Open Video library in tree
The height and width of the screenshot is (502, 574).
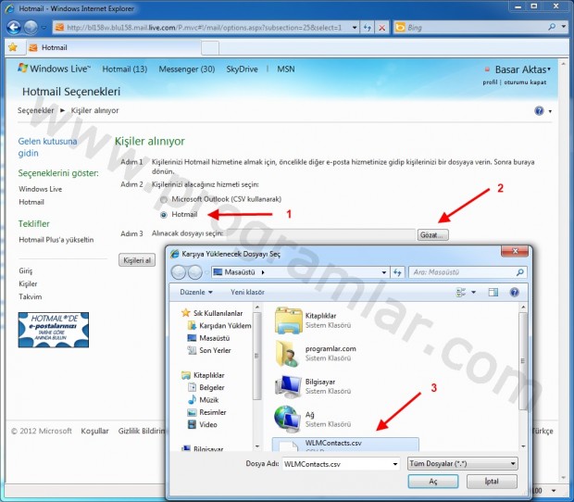[x=203, y=425]
